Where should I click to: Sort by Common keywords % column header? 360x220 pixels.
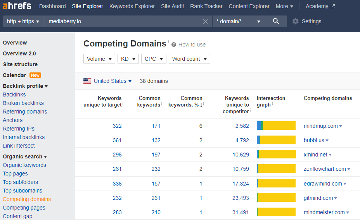(185, 101)
